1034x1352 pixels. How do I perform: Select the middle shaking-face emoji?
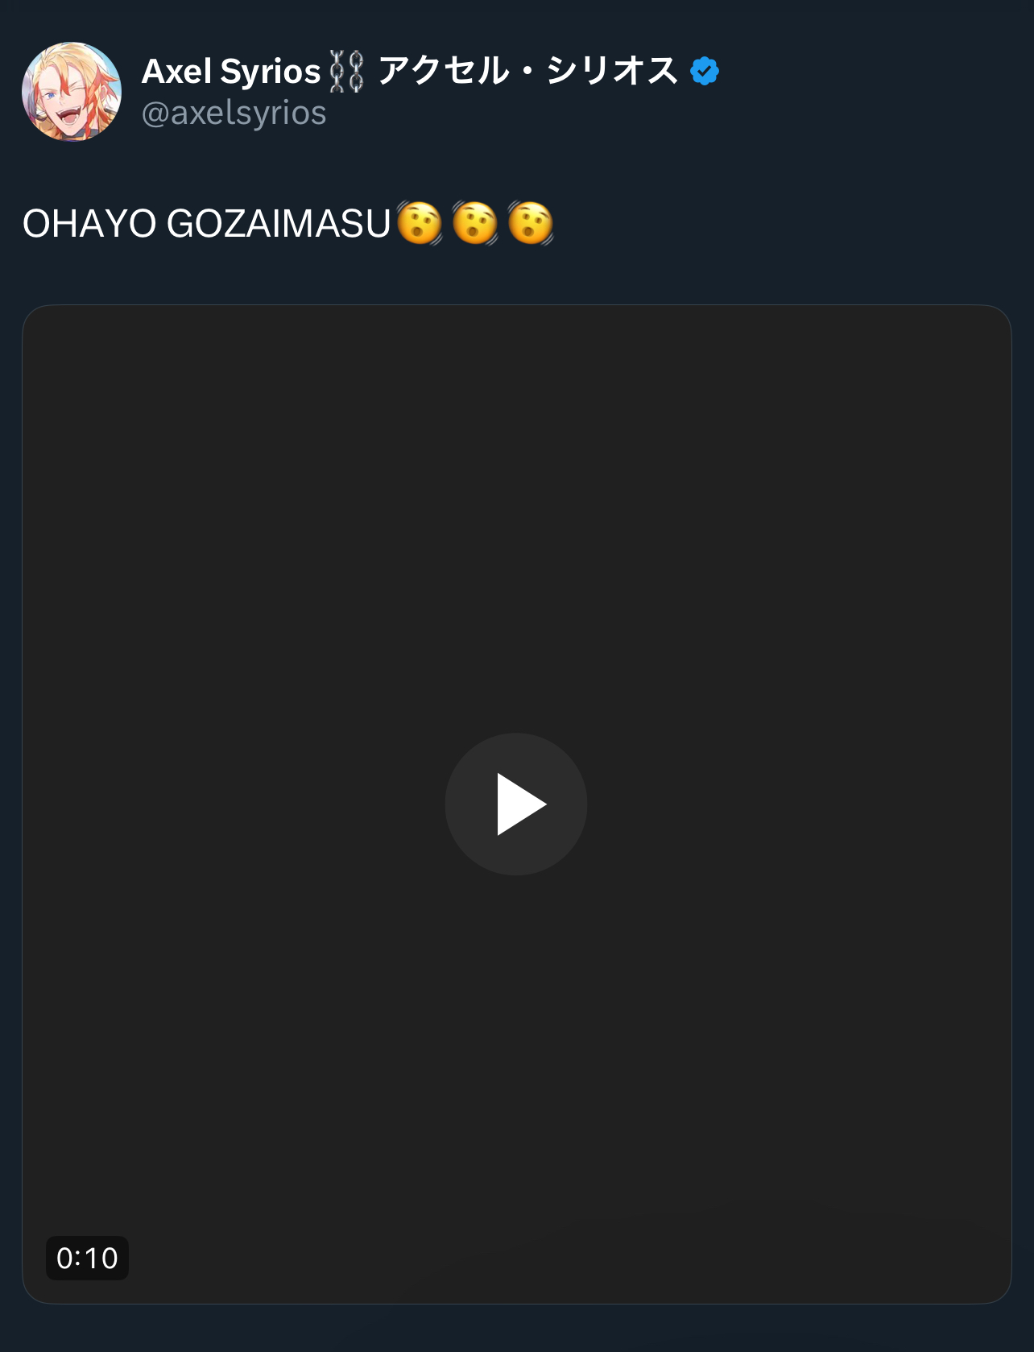[x=475, y=223]
